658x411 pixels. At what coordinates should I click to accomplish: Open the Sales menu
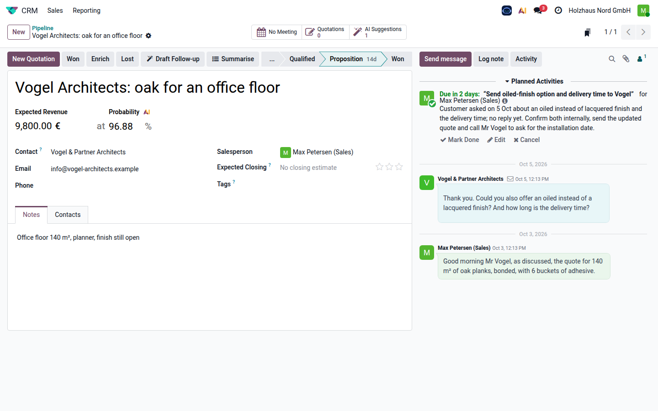55,11
